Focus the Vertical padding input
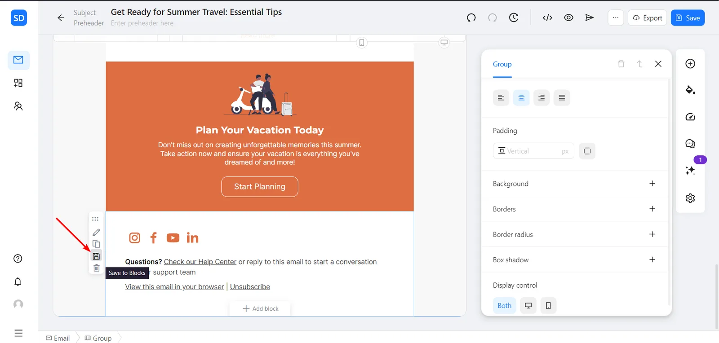719x343 pixels. [533, 151]
